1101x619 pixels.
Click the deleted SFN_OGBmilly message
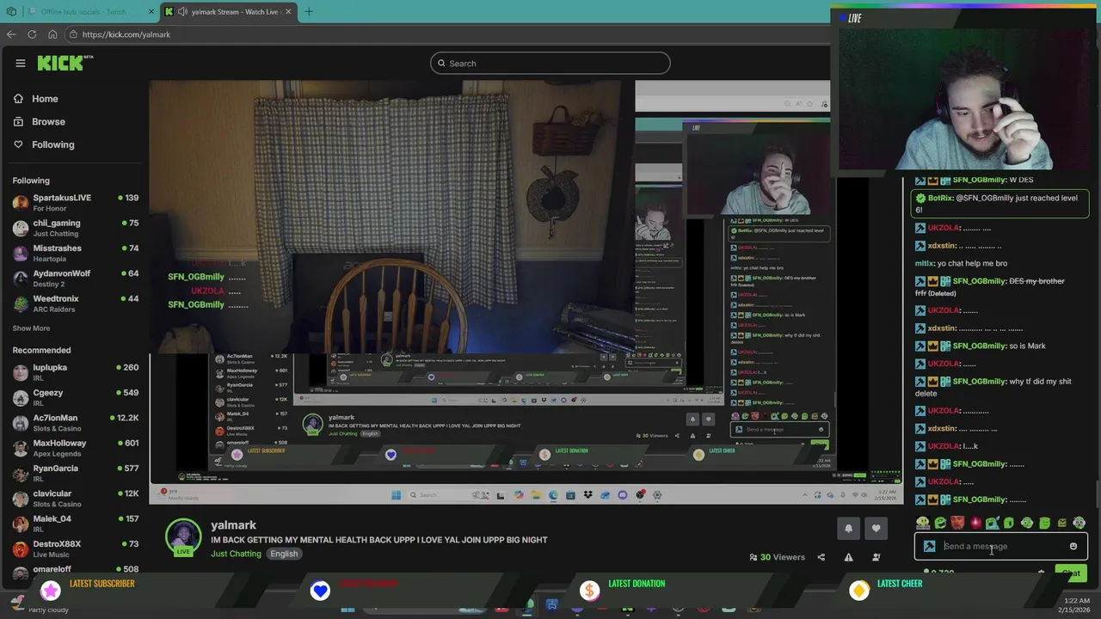coord(990,287)
